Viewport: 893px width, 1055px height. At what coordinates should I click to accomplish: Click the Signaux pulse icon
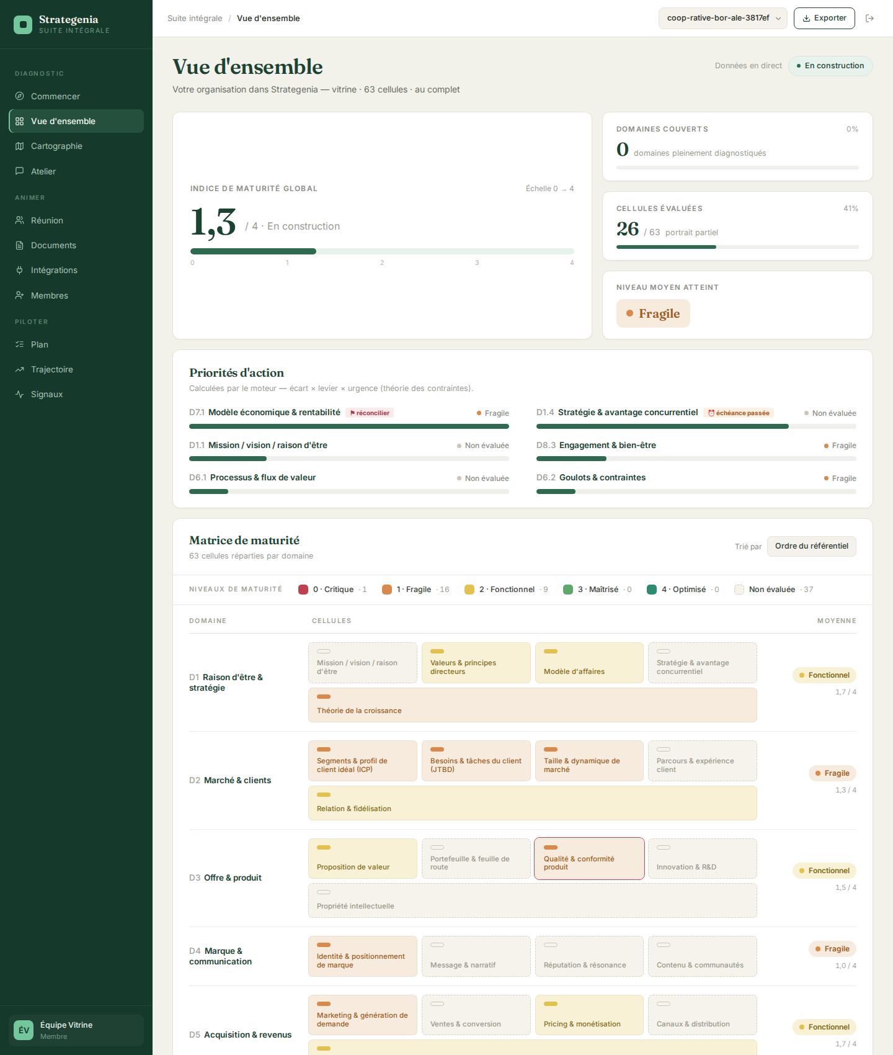20,394
